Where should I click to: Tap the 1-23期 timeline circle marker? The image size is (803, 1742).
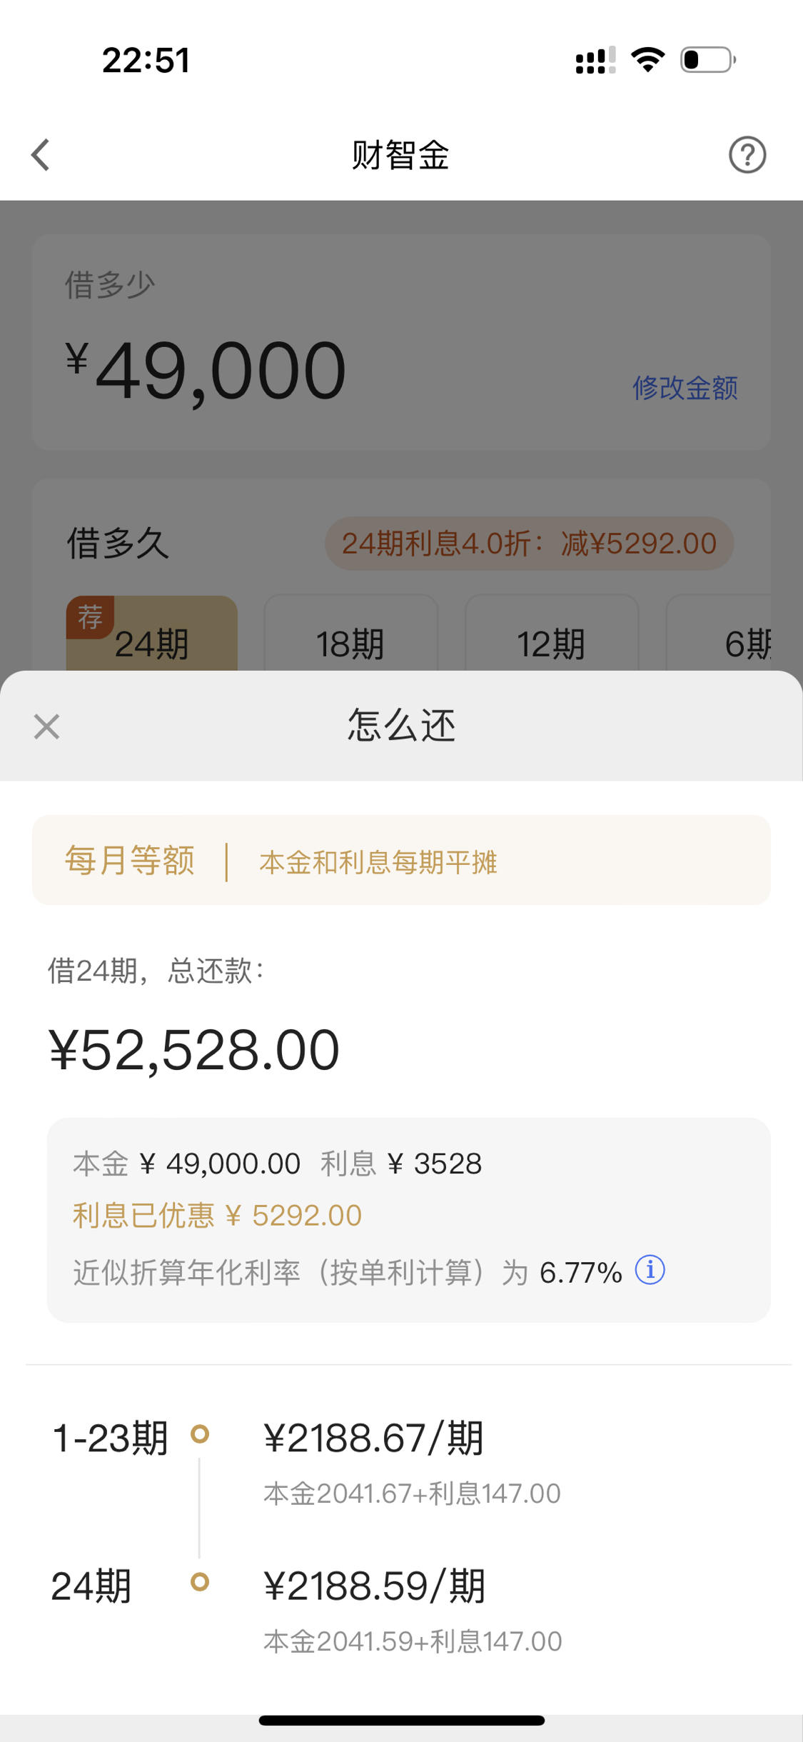pos(200,1433)
